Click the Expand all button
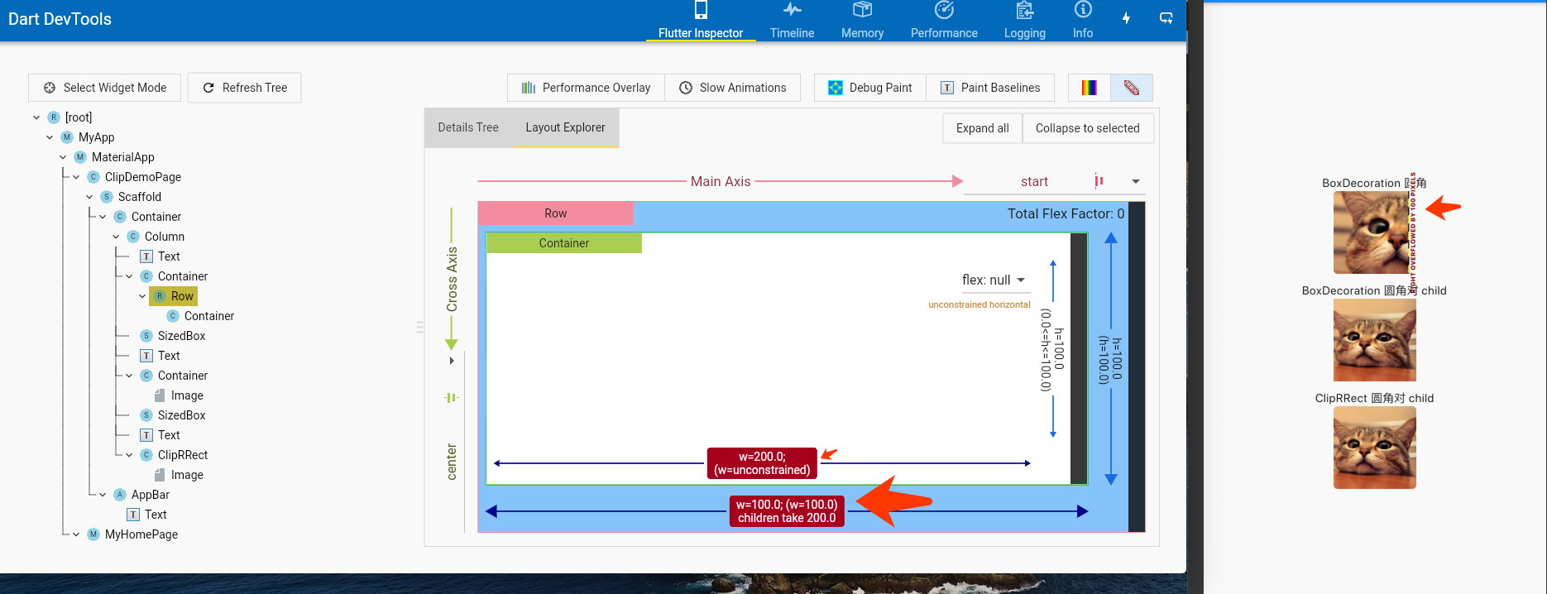Image resolution: width=1547 pixels, height=594 pixels. (x=982, y=128)
